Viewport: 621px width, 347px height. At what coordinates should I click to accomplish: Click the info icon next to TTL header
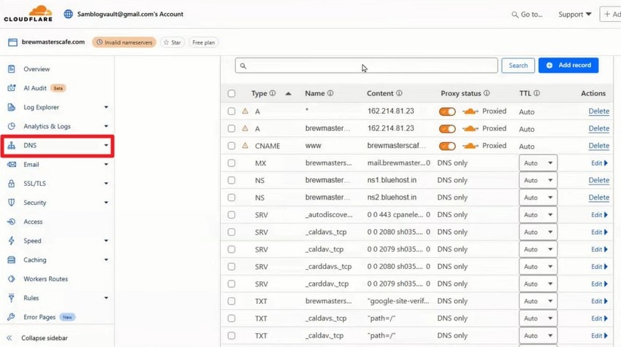537,93
